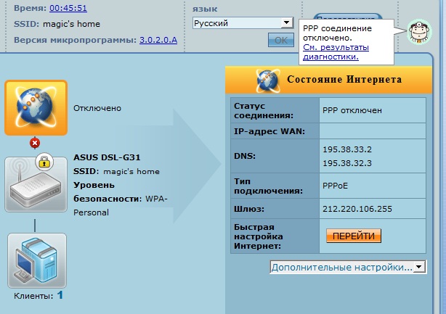The image size is (446, 314).
Task: Click the DNS address 195.38.33.2
Action: click(345, 149)
